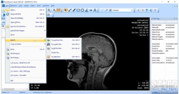Choose Open... from File menu
Viewport: 179px width, 94px height.
(x=26, y=10)
